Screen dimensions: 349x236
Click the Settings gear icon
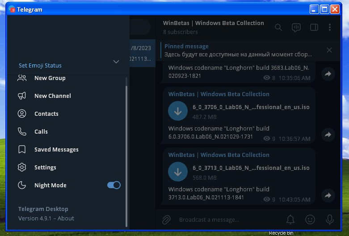tap(22, 167)
